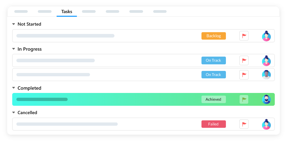This screenshot has height=143, width=287.
Task: Collapse the Not Started section
Action: [14, 24]
